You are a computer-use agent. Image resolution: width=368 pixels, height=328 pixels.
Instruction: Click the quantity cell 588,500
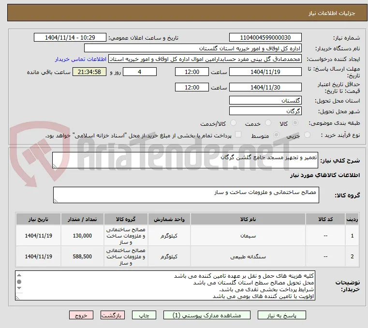pyautogui.click(x=82, y=256)
